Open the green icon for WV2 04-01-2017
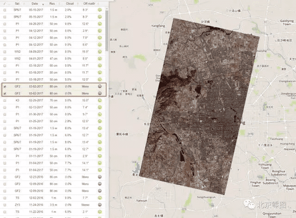 click(100, 59)
